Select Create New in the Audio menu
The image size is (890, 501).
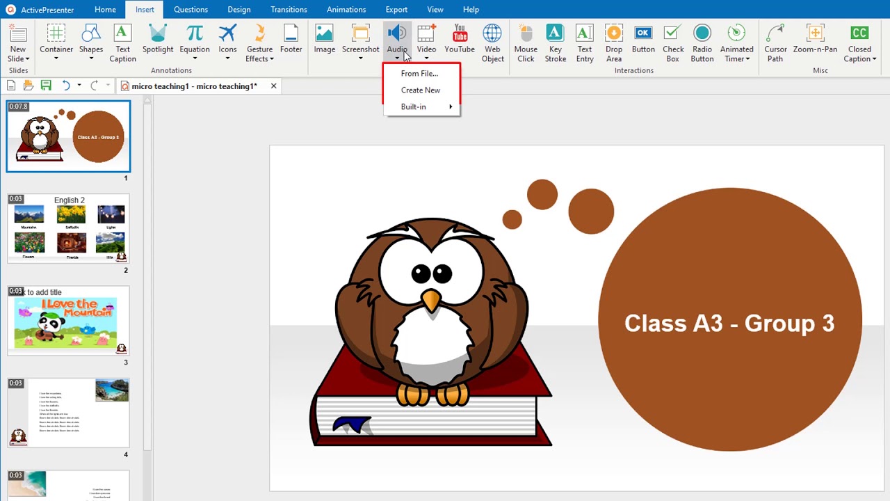point(421,90)
